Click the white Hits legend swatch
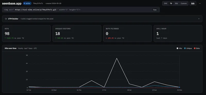This screenshot has width=206, height=95. (x=177, y=48)
